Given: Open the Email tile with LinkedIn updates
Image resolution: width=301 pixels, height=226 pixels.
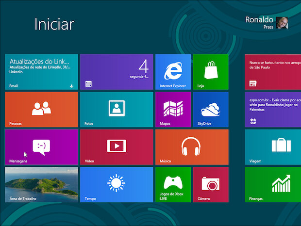Looking at the screenshot, I should click(41, 72).
